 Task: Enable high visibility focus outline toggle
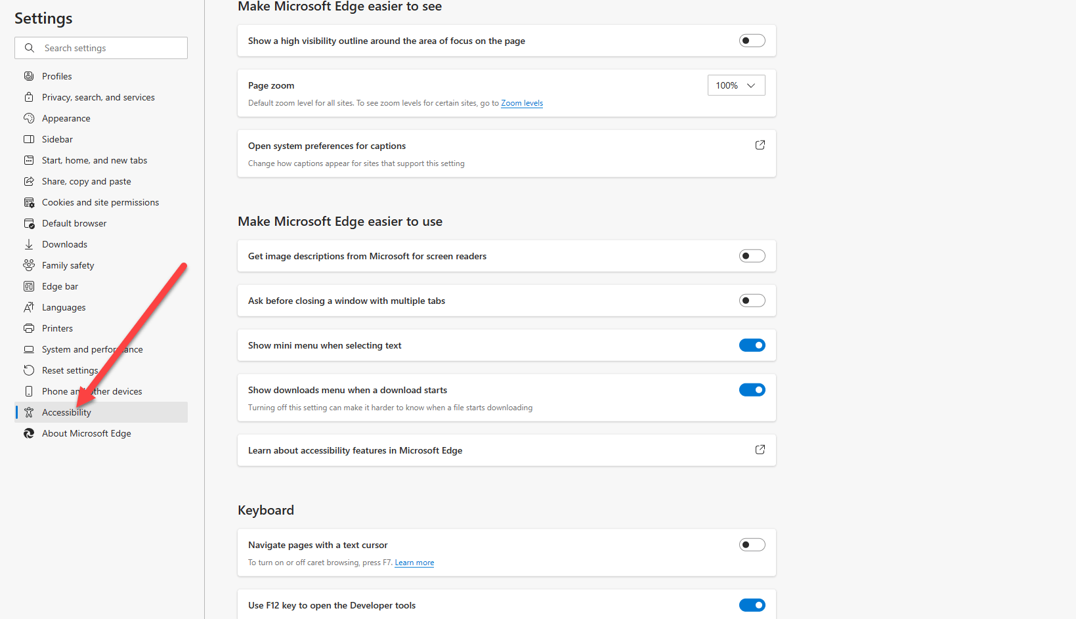click(x=752, y=41)
